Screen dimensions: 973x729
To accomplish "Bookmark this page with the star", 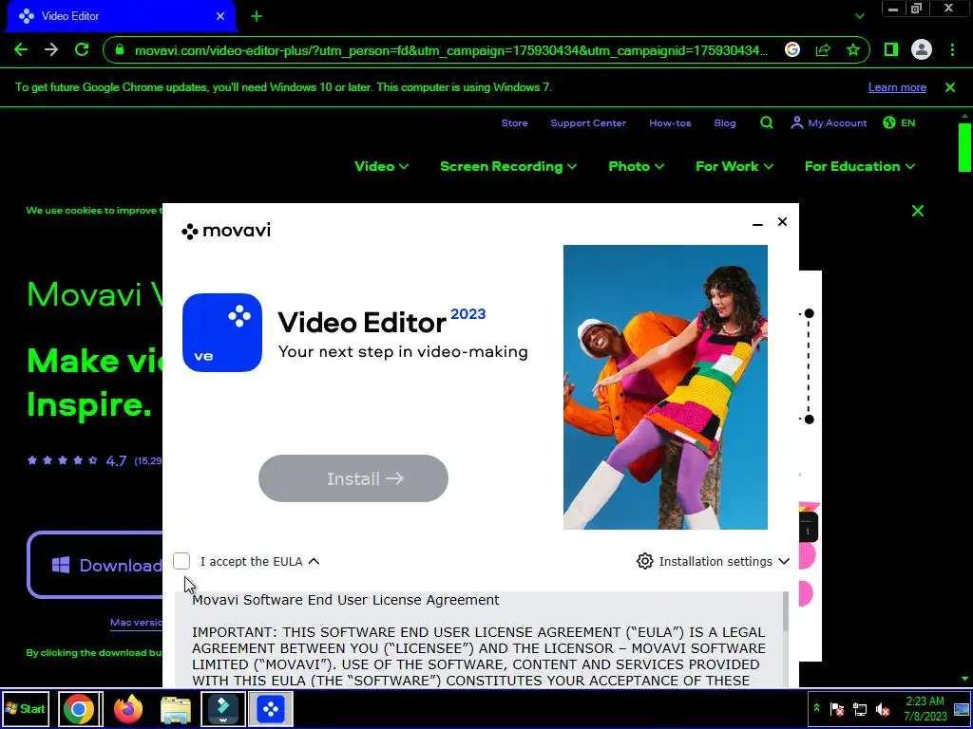I will 853,49.
